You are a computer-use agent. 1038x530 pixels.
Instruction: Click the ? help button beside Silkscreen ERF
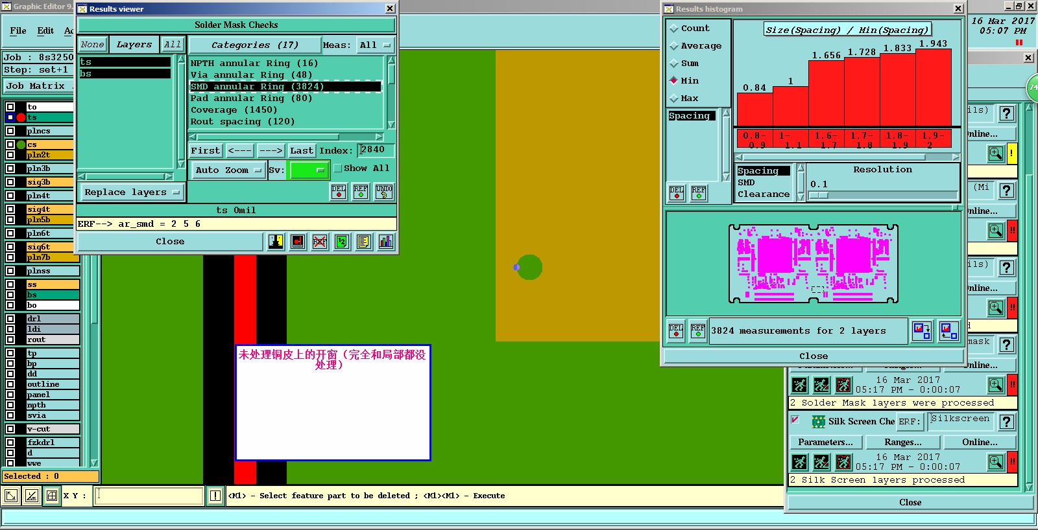click(x=1006, y=422)
